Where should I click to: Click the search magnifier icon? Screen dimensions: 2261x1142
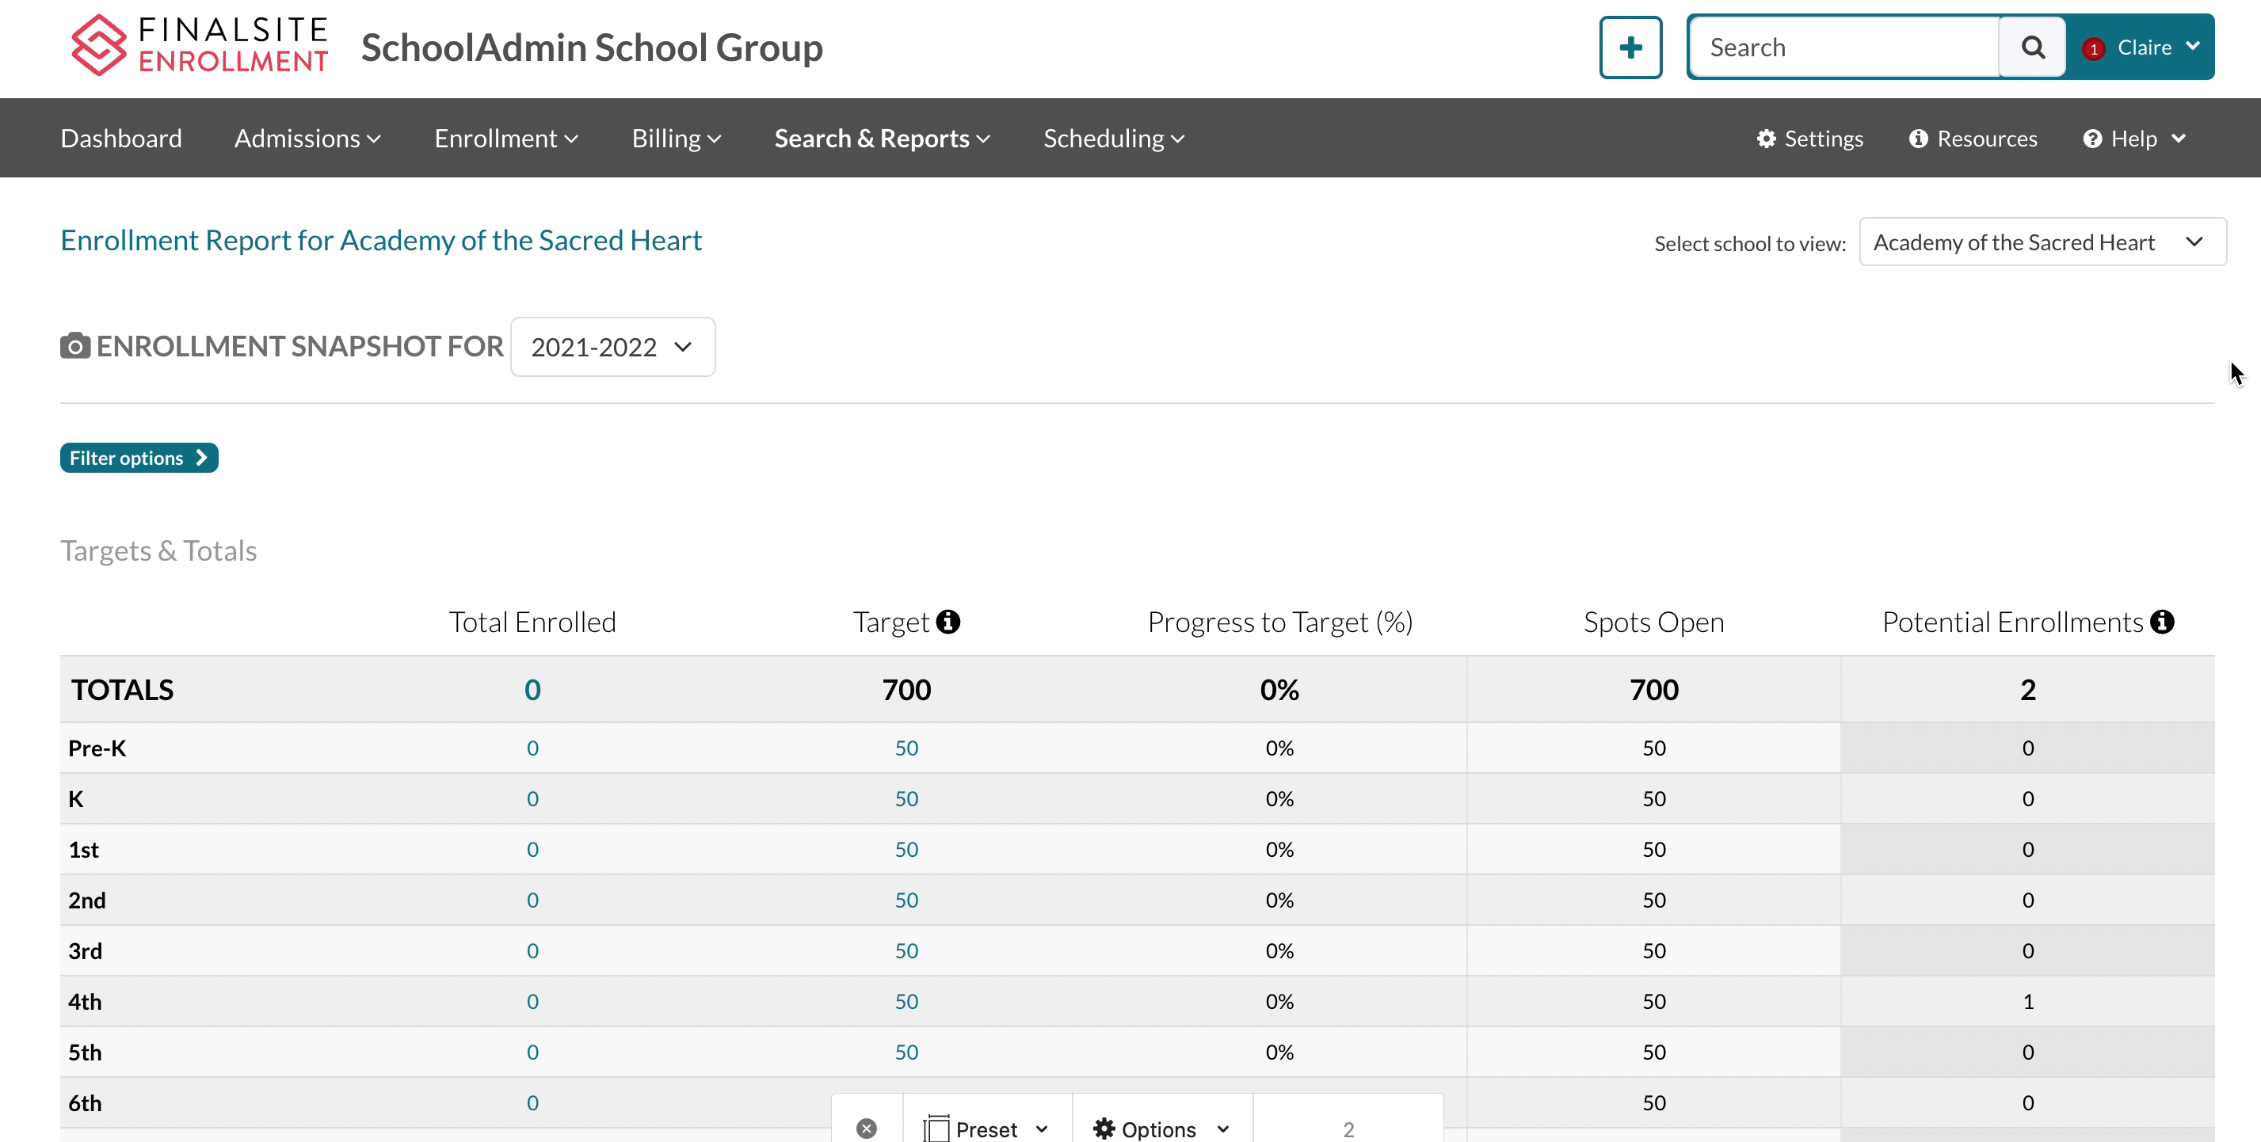click(2032, 48)
